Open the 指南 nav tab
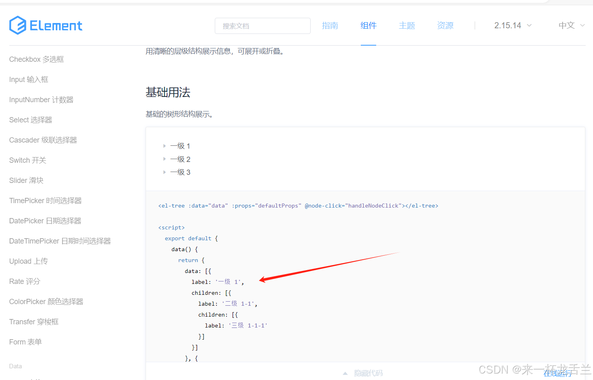 pyautogui.click(x=330, y=25)
